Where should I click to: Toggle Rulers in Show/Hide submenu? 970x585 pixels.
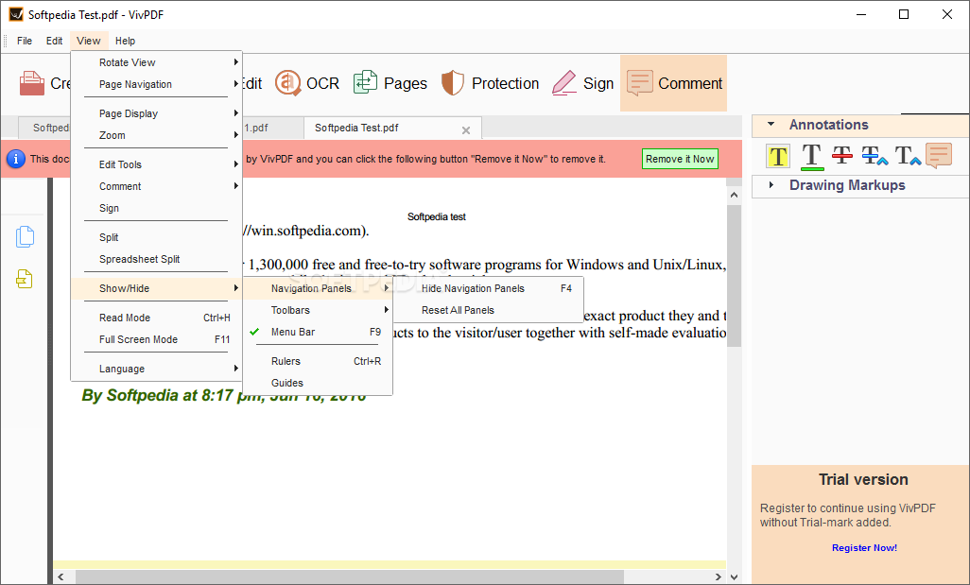[x=318, y=361]
